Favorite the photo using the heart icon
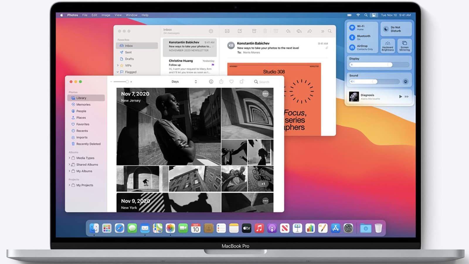 pos(232,82)
